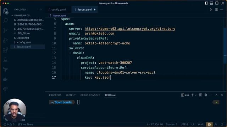Open the Extensions view
The image size is (227, 127).
click(5, 50)
